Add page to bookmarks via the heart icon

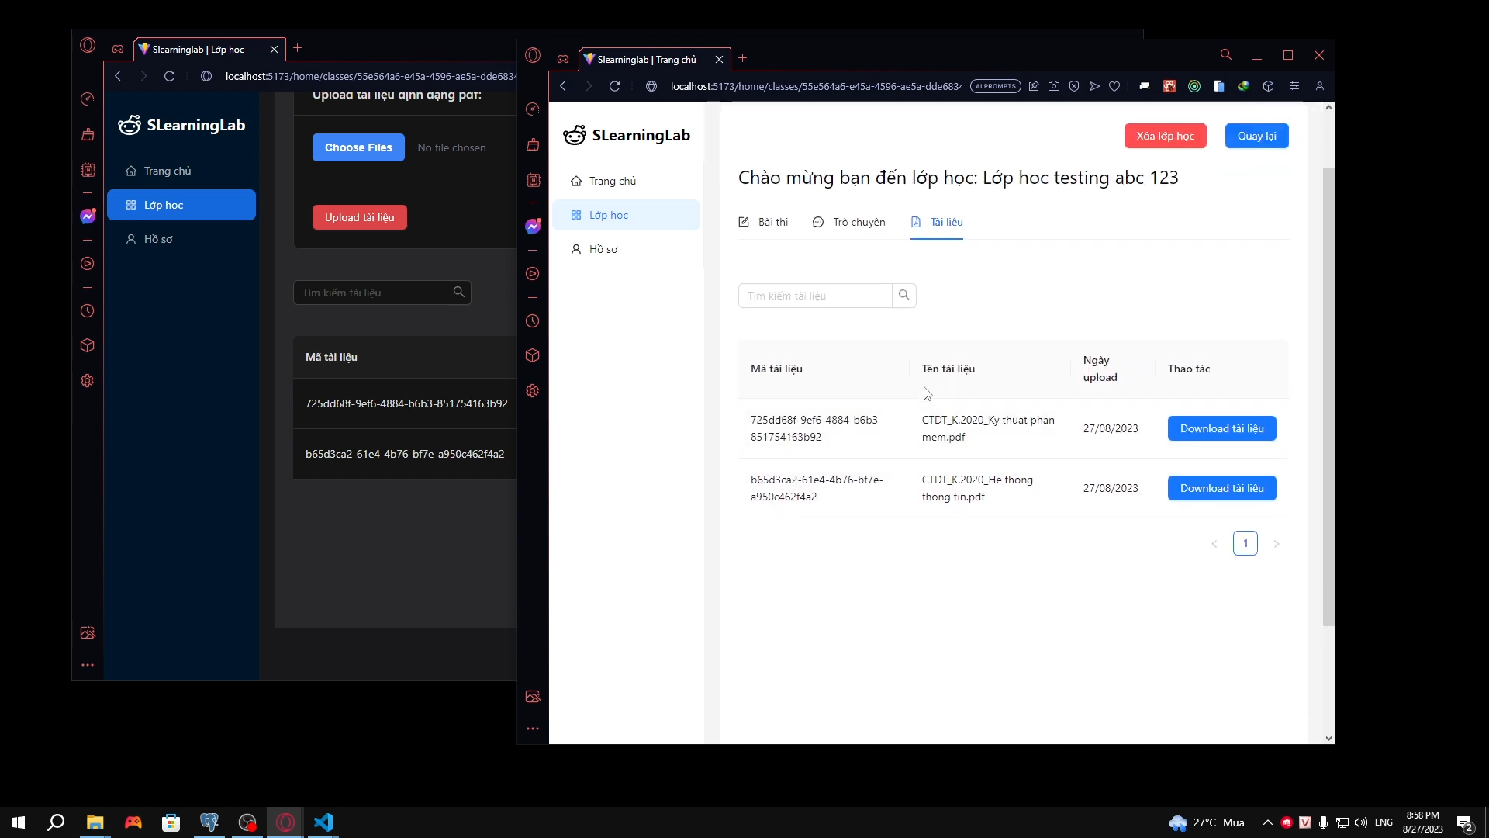coord(1115,86)
